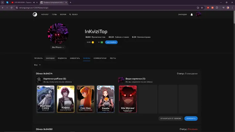235x132 pixels.
Task: Click the green ticket balance icon
Action: point(102,42)
